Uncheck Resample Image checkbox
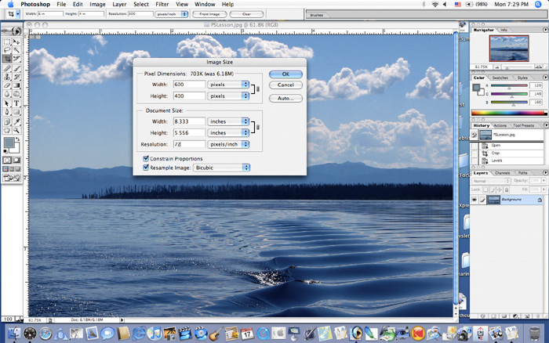 [146, 168]
